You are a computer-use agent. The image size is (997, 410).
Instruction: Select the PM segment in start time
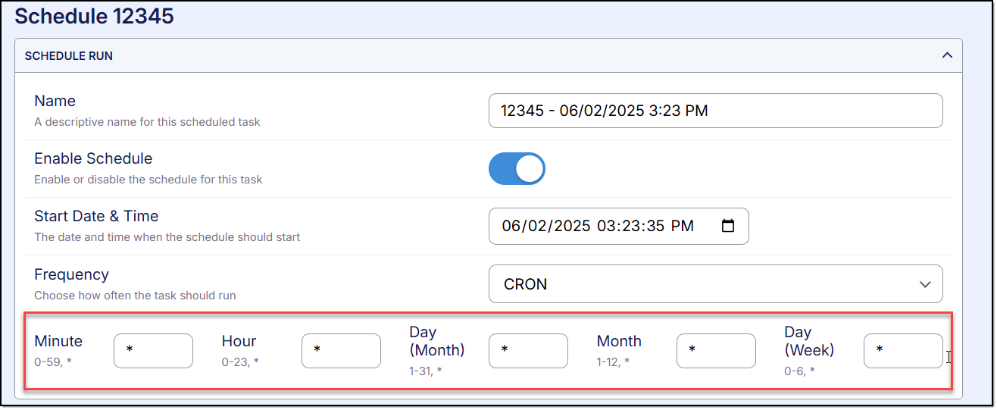[682, 227]
